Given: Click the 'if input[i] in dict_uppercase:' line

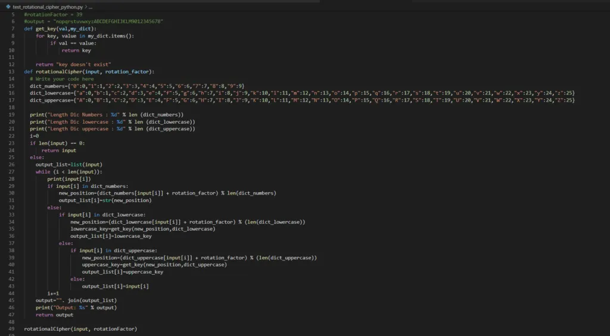Looking at the screenshot, I should click(114, 250).
